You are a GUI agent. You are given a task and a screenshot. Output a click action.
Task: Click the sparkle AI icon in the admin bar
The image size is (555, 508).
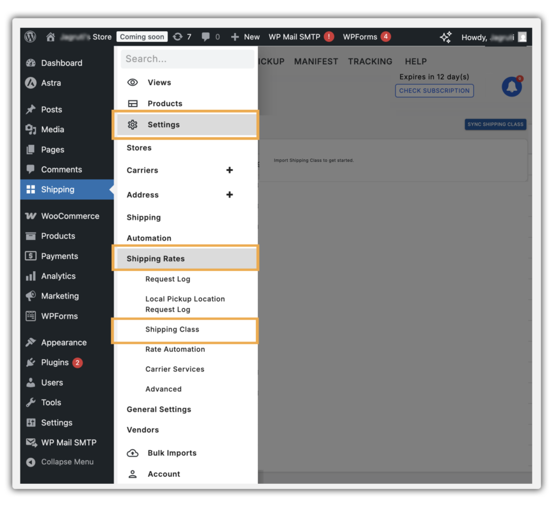pos(446,37)
